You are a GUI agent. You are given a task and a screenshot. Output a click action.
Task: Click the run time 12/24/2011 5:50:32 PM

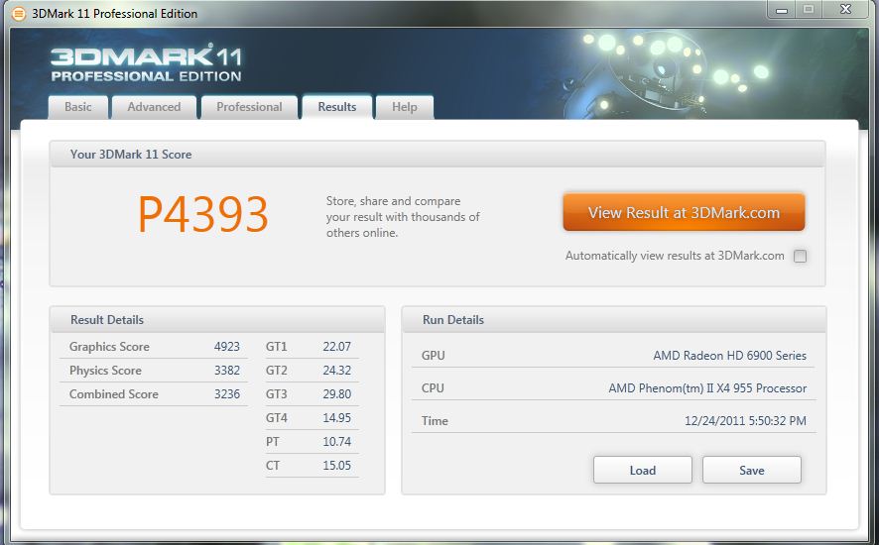click(745, 421)
